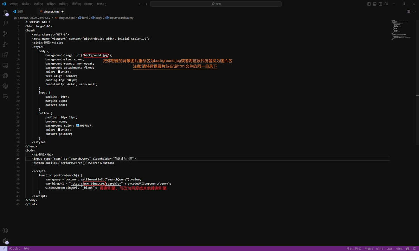The width and height of the screenshot is (419, 251).
Task: Click '<html lang="zh">' code line
Action: click(39, 26)
